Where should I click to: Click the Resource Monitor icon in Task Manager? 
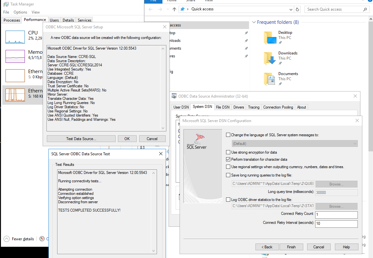tap(42, 239)
